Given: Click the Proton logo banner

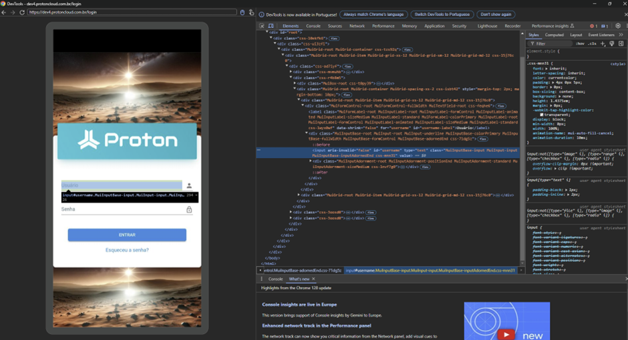Looking at the screenshot, I should pyautogui.click(x=127, y=141).
